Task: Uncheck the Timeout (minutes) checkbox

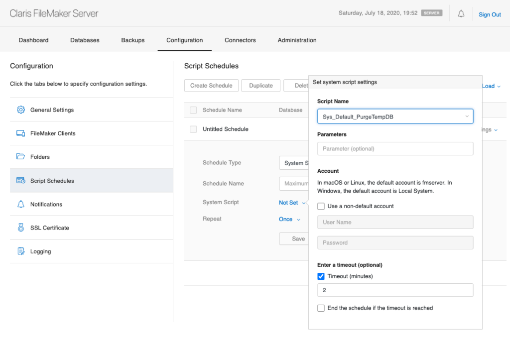Action: (x=321, y=276)
